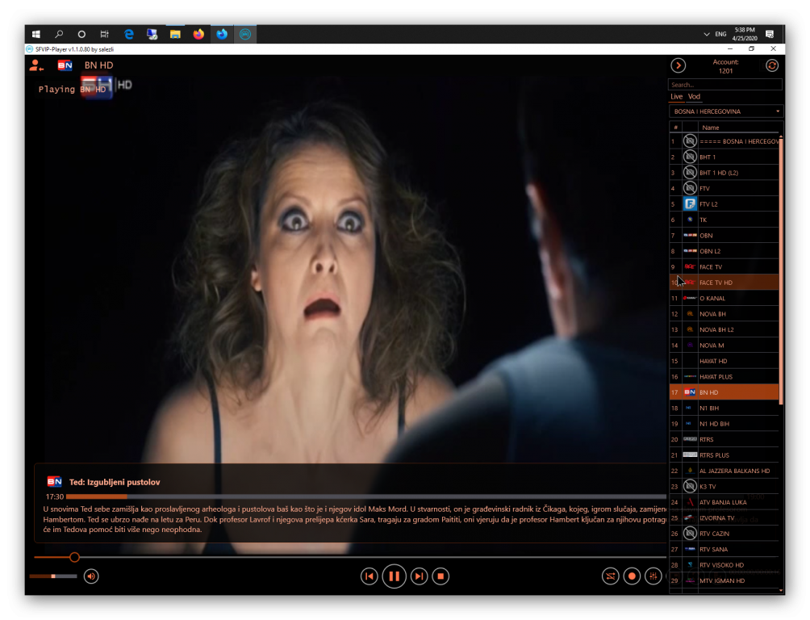Screen dimensions: 810x620
Task: Click the RTRS channel logo
Action: (x=690, y=439)
